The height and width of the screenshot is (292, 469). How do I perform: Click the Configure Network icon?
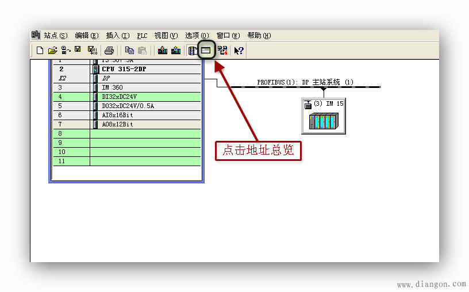click(x=222, y=51)
